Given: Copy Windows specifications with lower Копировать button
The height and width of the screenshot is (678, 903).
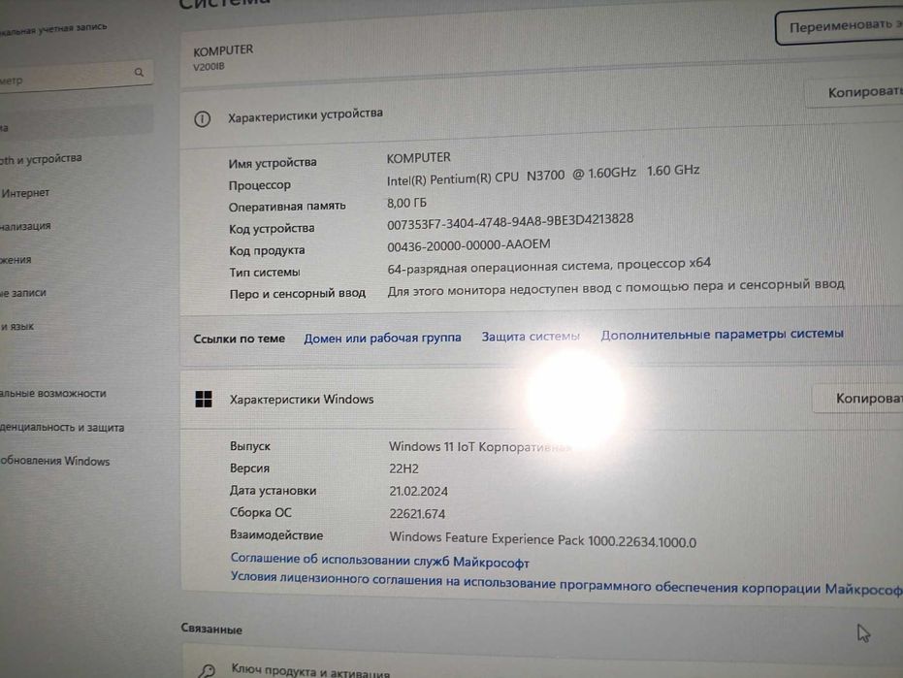Looking at the screenshot, I should [858, 399].
